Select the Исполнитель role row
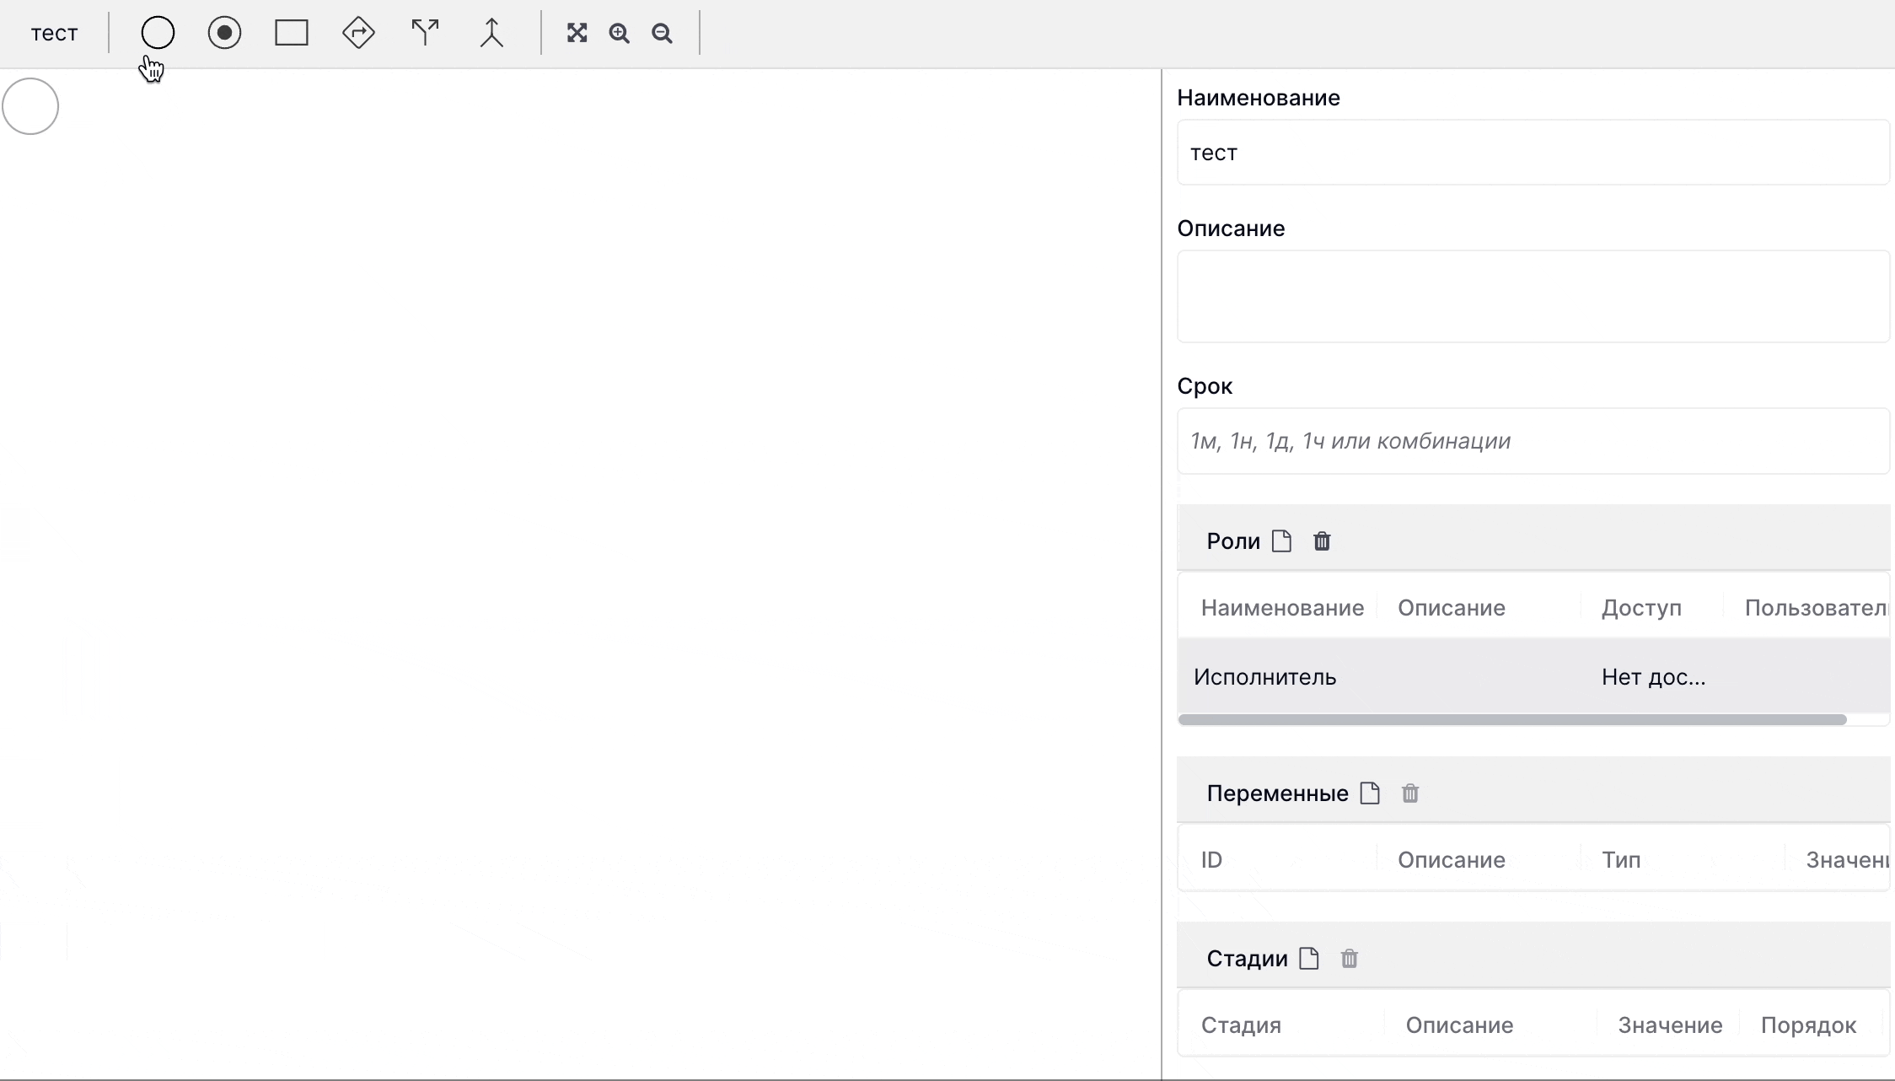The width and height of the screenshot is (1895, 1081). click(1265, 677)
